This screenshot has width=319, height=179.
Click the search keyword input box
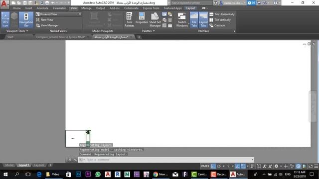point(191,3)
